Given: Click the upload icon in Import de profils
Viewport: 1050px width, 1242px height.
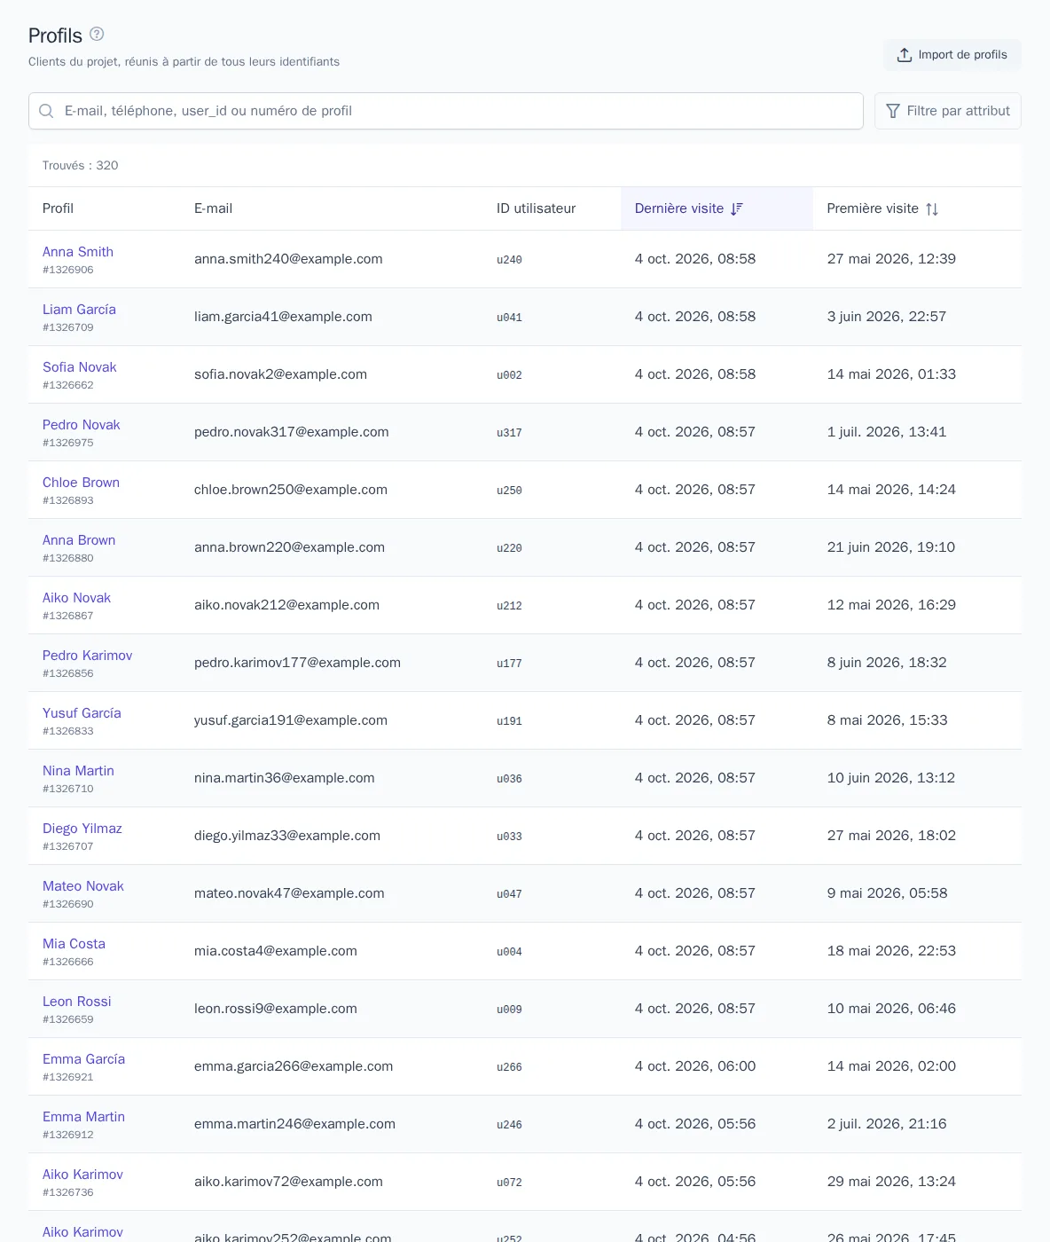Looking at the screenshot, I should click(x=905, y=55).
